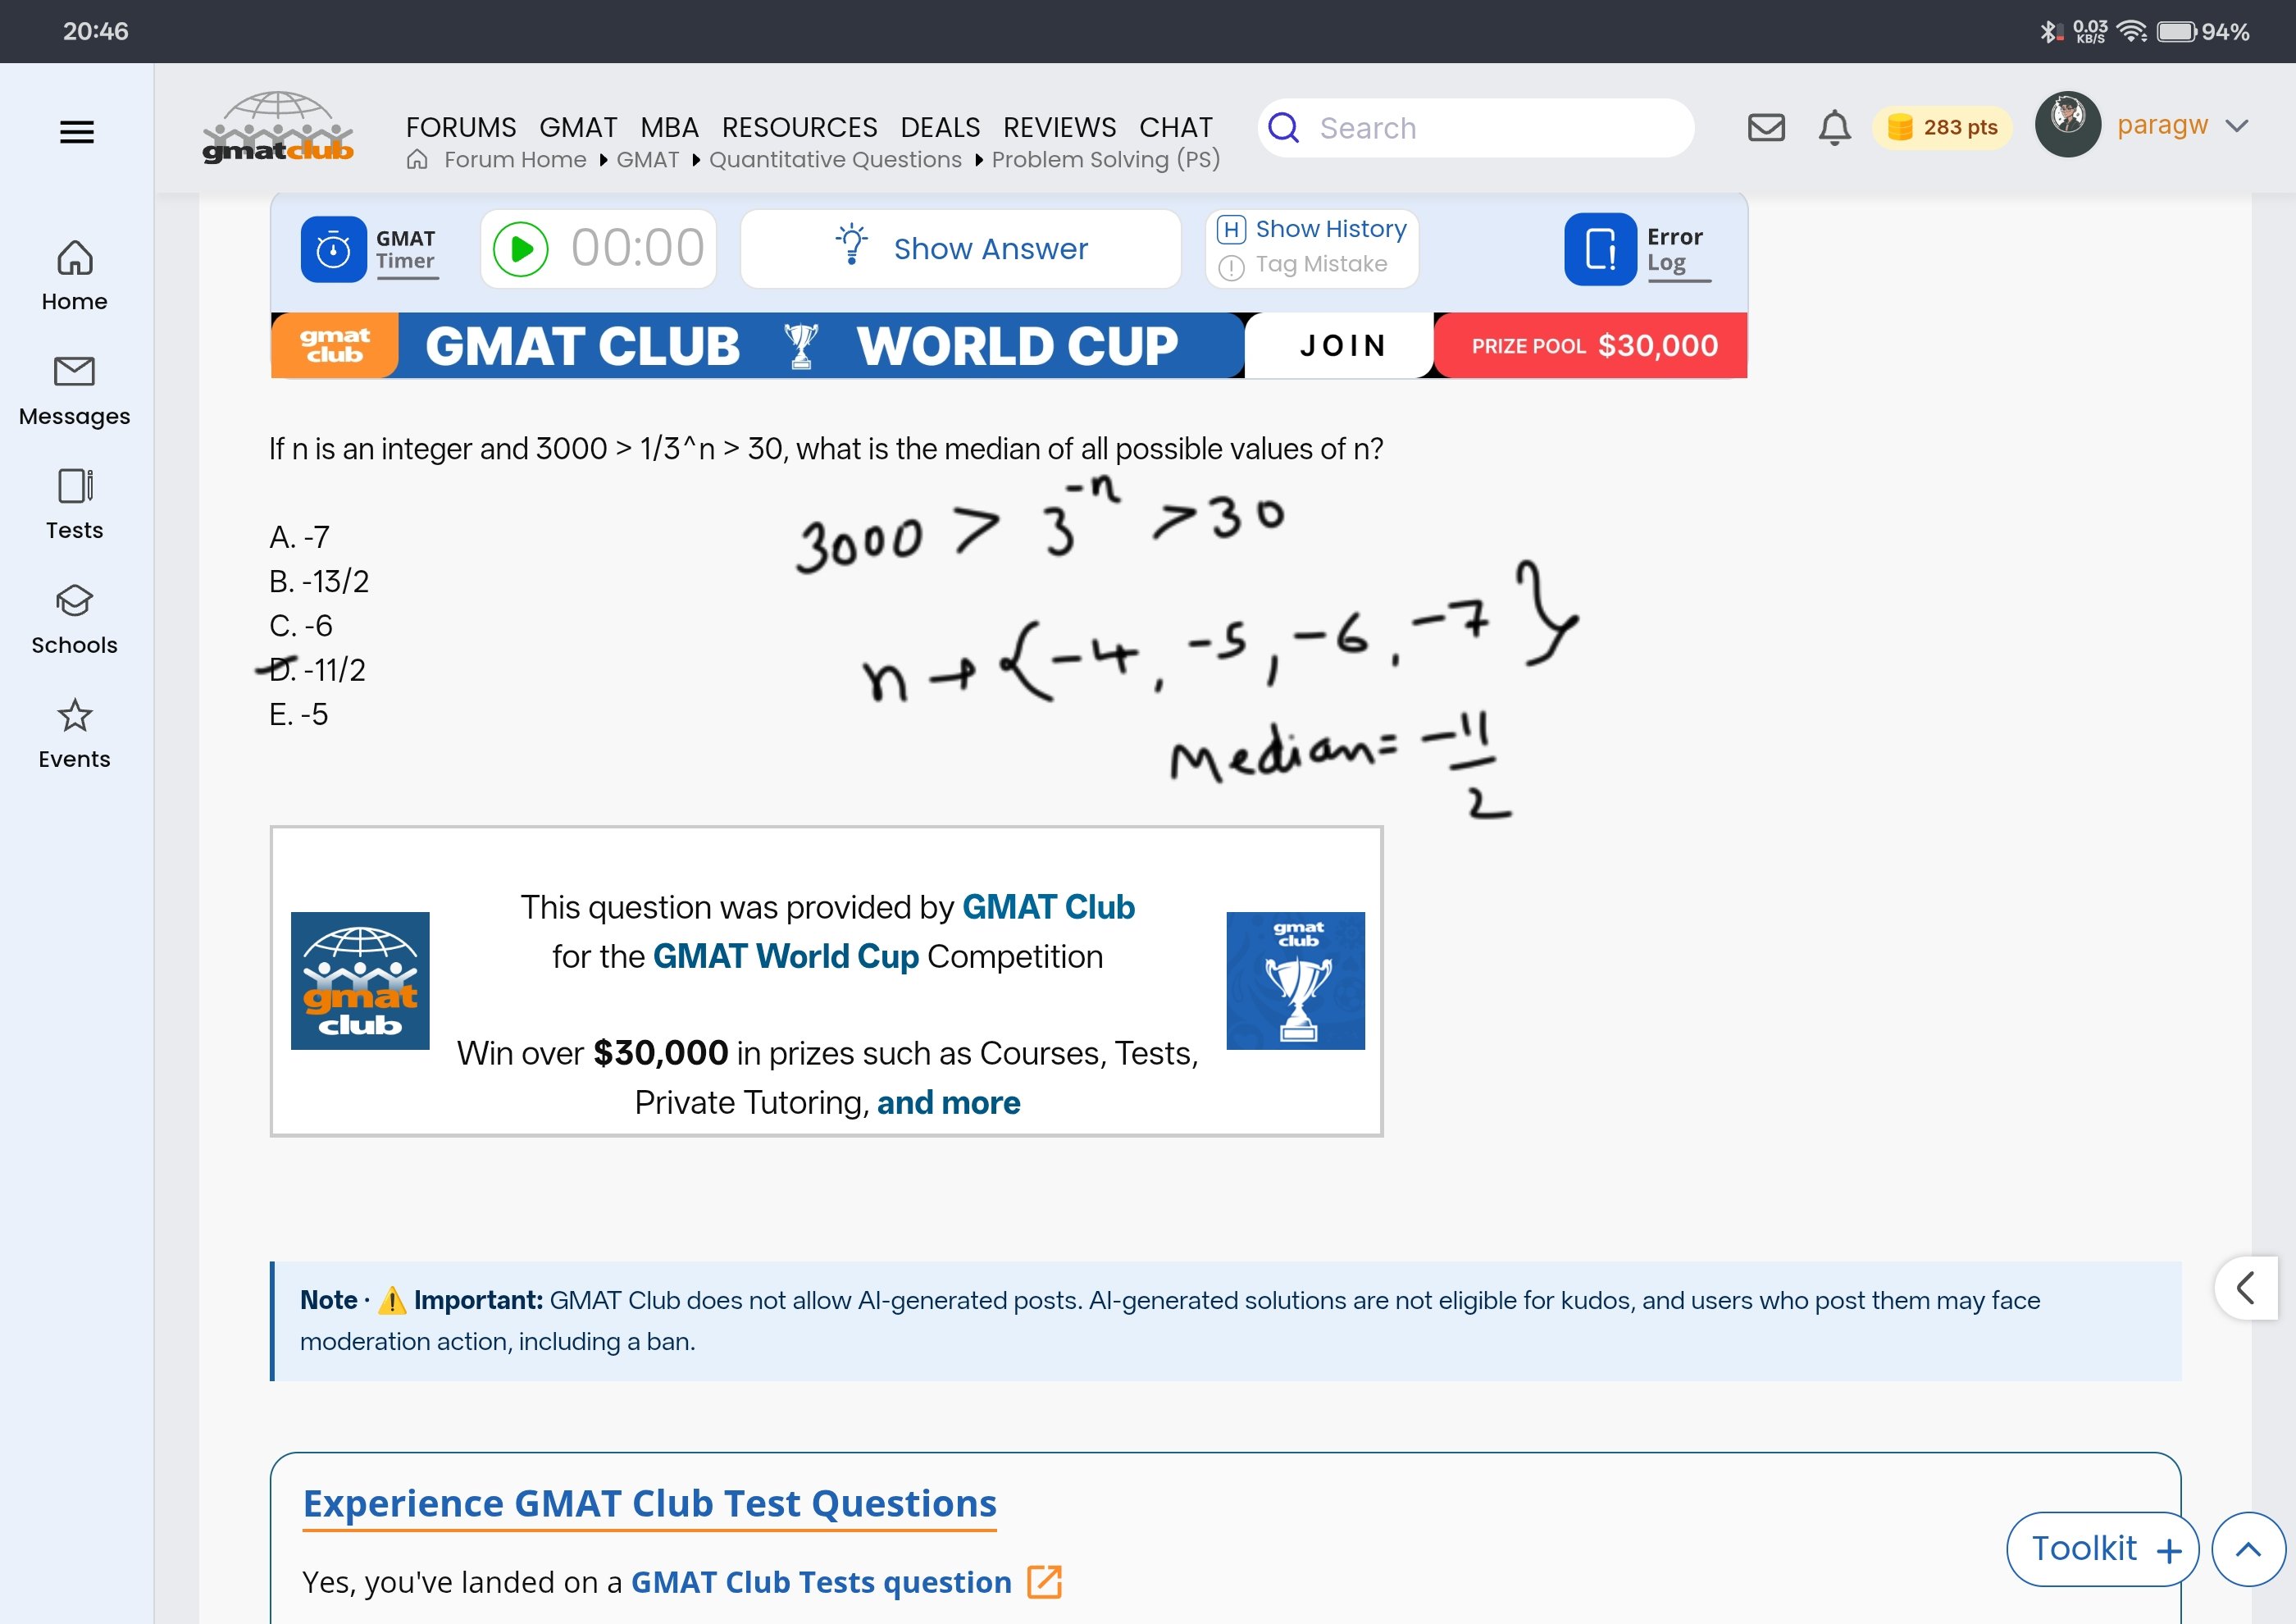Image resolution: width=2296 pixels, height=1624 pixels.
Task: Click the GMAT Club link in promo box
Action: click(x=1048, y=906)
